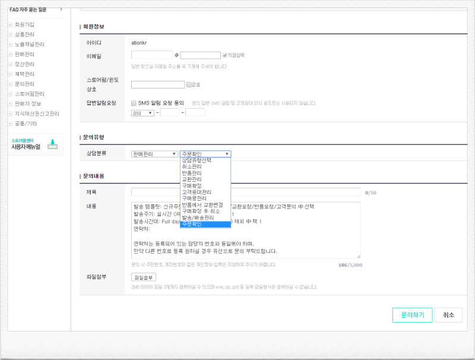Viewport: 475px width, 360px height.
Task: Select 취소관리 in the dropdown list
Action: [205, 167]
